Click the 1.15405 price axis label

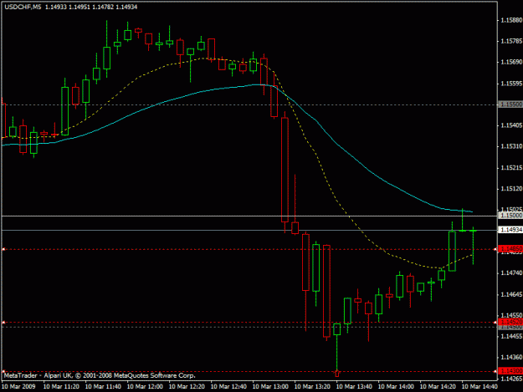(x=511, y=125)
